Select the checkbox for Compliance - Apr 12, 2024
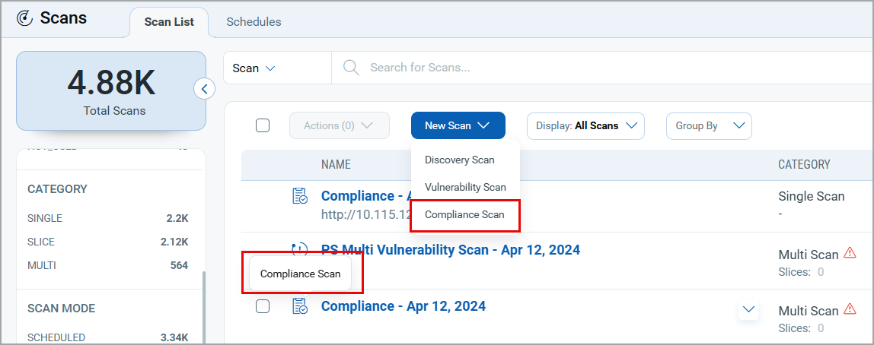 pyautogui.click(x=263, y=306)
